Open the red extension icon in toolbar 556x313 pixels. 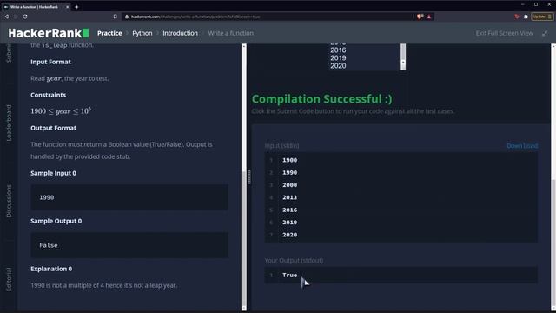pos(517,17)
